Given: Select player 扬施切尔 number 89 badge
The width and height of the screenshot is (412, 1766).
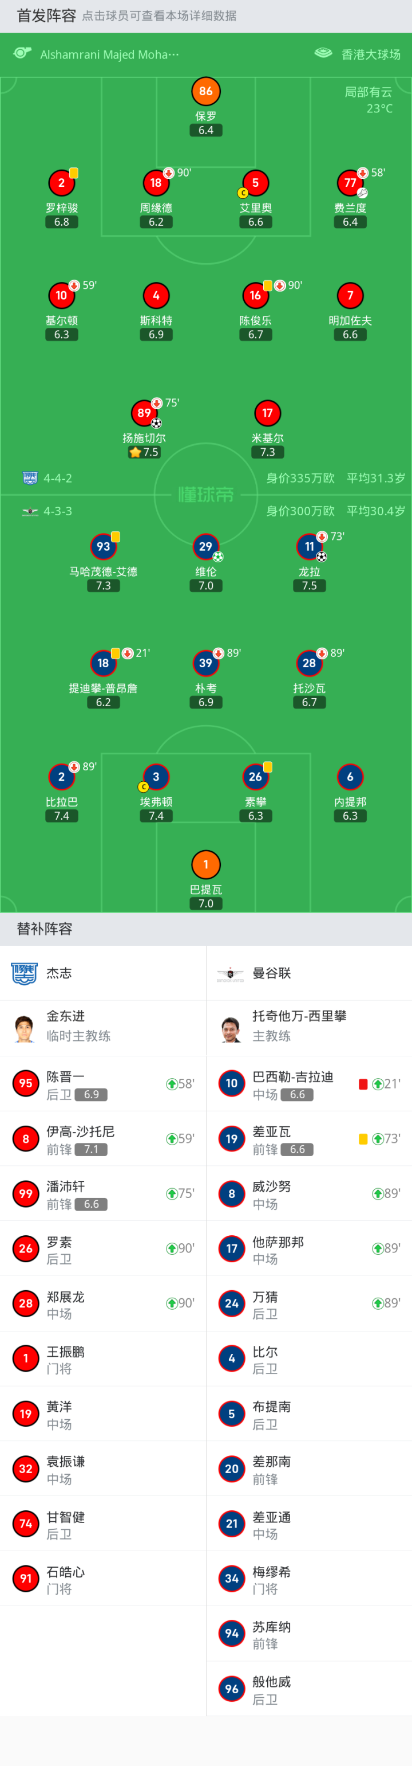Looking at the screenshot, I should [144, 413].
